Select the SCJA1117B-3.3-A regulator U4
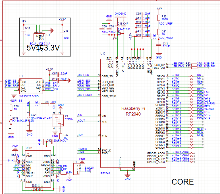The height and width of the screenshot is (194, 220). click(39, 37)
